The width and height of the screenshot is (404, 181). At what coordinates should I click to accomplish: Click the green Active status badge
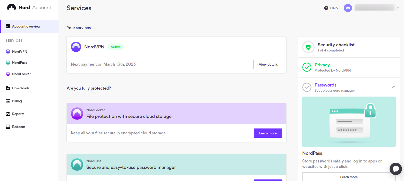pos(116,47)
